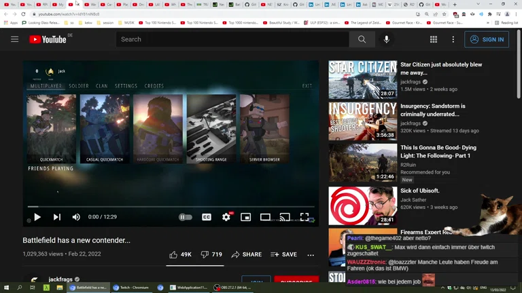522x293 pixels.
Task: Switch to the WebApplication11 taskbar window
Action: click(189, 288)
